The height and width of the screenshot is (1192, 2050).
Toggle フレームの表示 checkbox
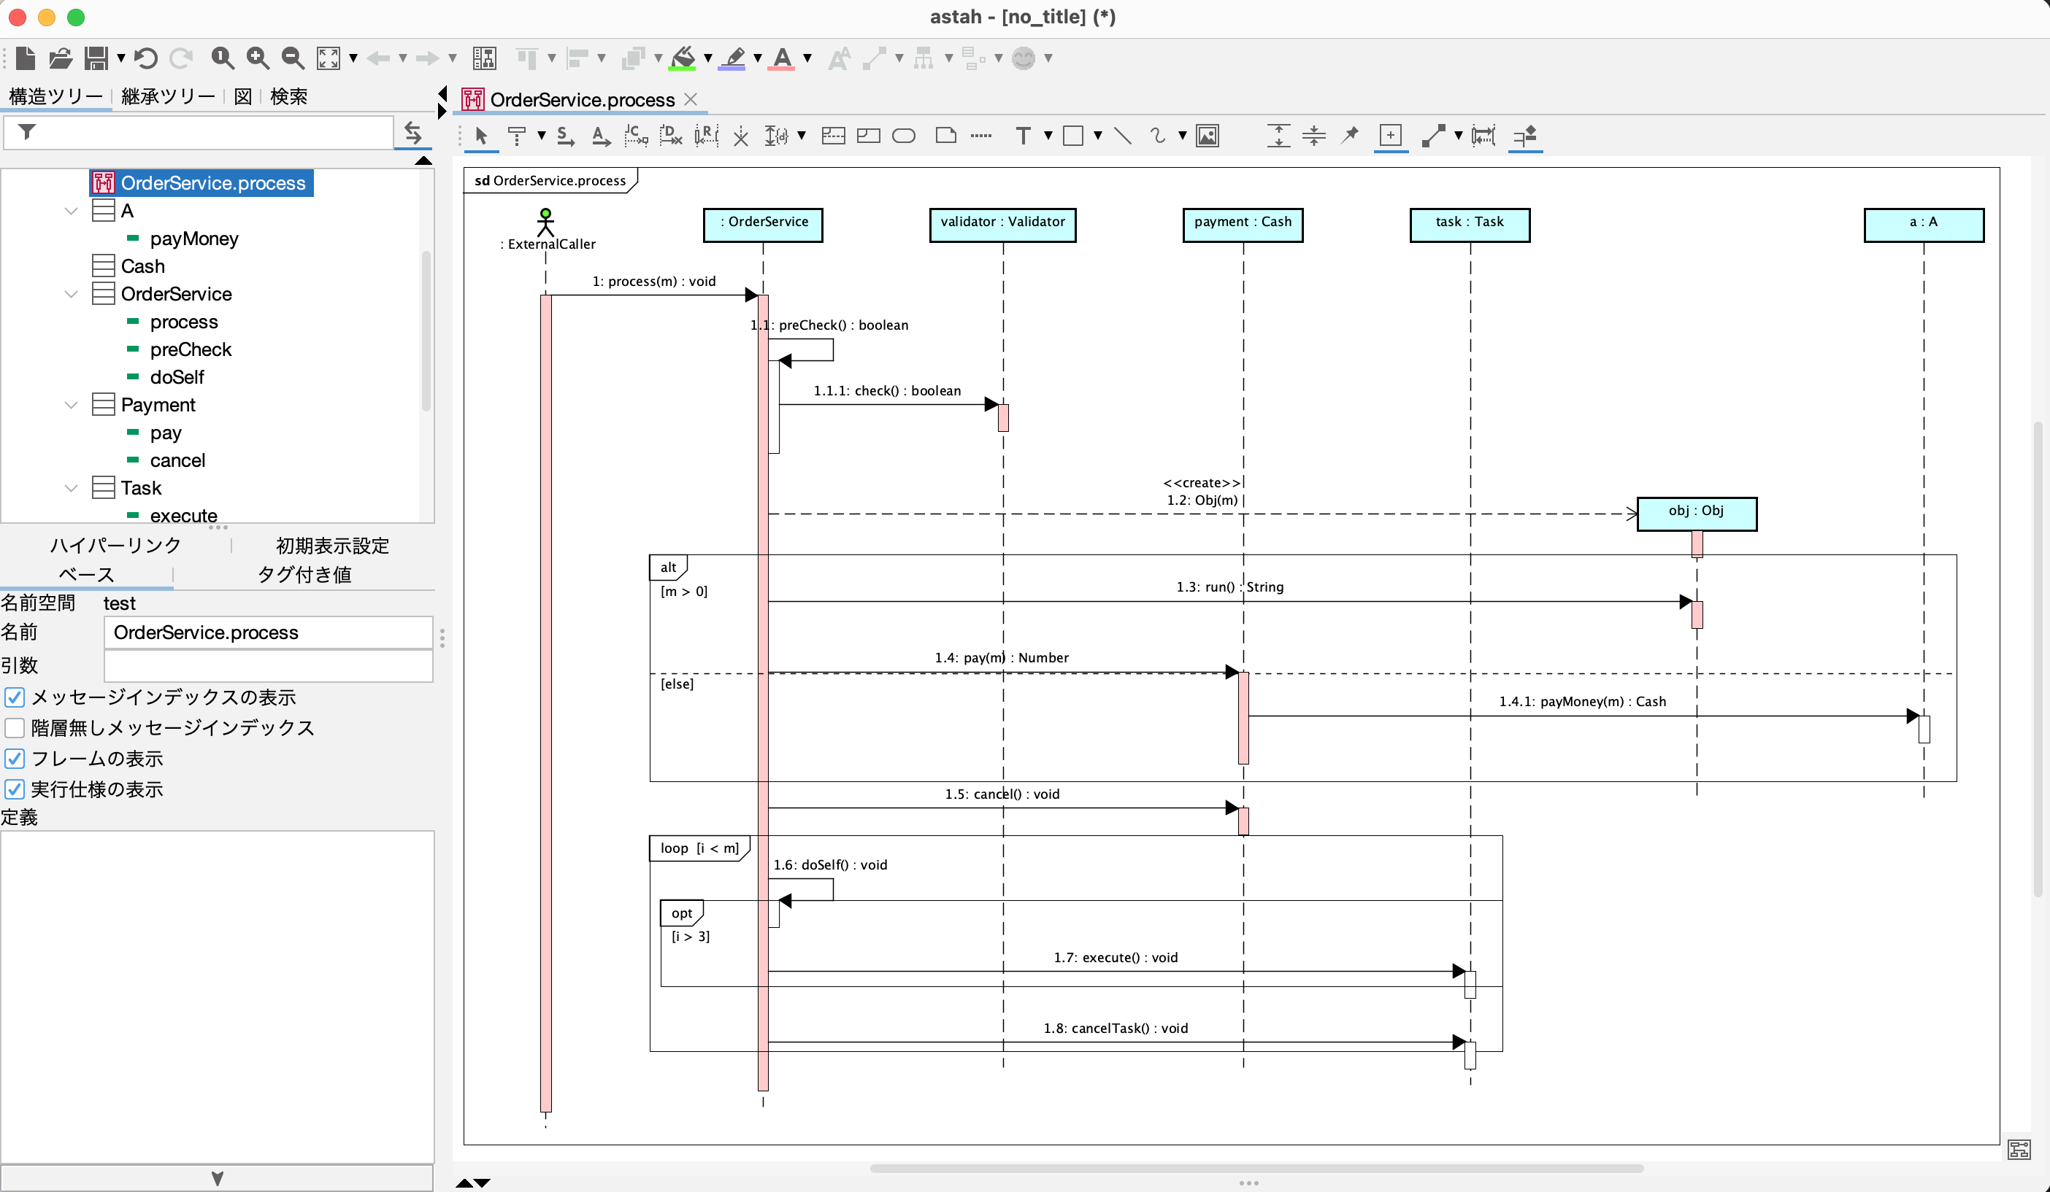[x=15, y=758]
